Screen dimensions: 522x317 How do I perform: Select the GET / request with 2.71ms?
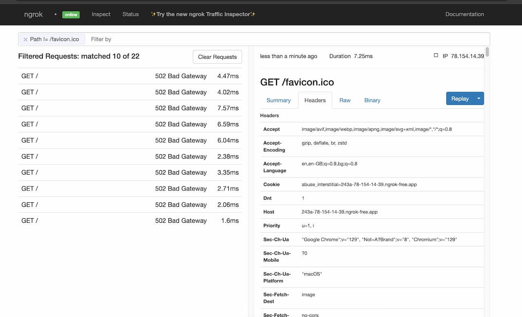[x=130, y=188]
